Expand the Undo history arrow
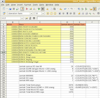 (68, 9)
